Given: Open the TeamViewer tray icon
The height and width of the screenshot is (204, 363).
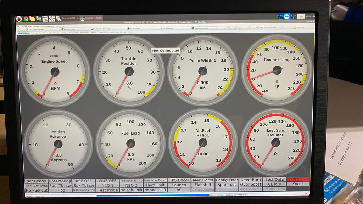Looking at the screenshot, I should click(x=286, y=17).
